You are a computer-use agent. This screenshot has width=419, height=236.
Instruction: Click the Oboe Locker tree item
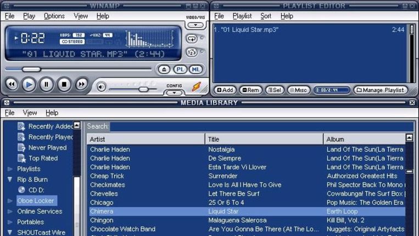[36, 201]
